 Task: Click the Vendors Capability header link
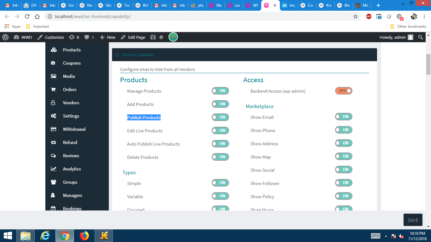coord(138,55)
